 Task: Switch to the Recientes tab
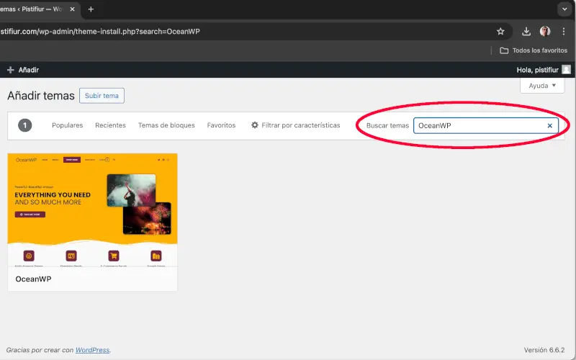110,125
